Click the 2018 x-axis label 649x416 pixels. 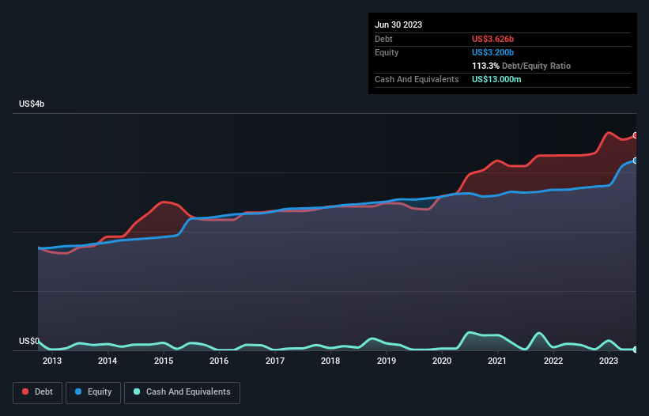tap(330, 361)
